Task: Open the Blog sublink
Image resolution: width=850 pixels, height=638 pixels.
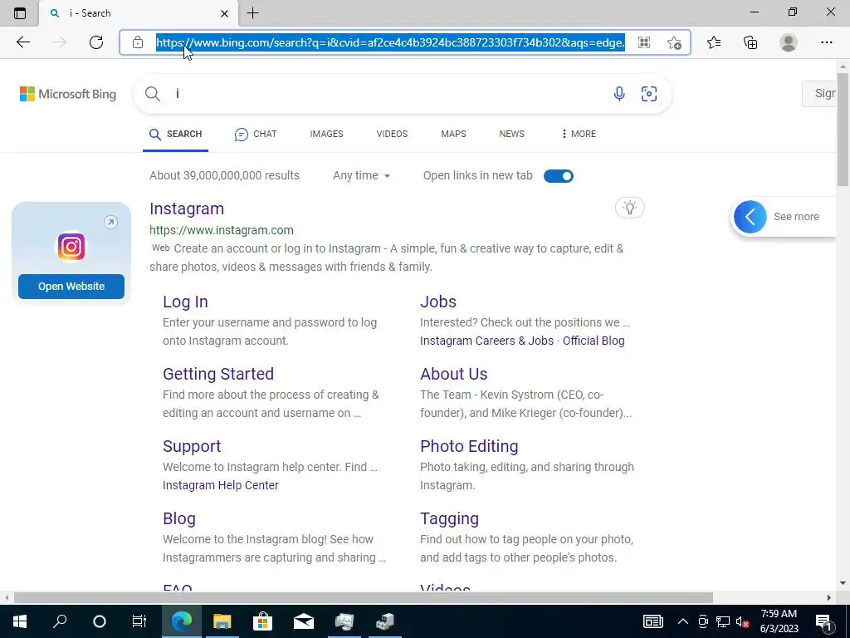Action: (x=179, y=518)
